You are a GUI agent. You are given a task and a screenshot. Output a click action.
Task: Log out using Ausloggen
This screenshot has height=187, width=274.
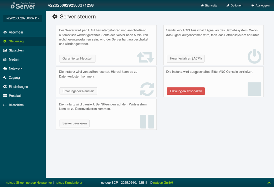pos(260,6)
